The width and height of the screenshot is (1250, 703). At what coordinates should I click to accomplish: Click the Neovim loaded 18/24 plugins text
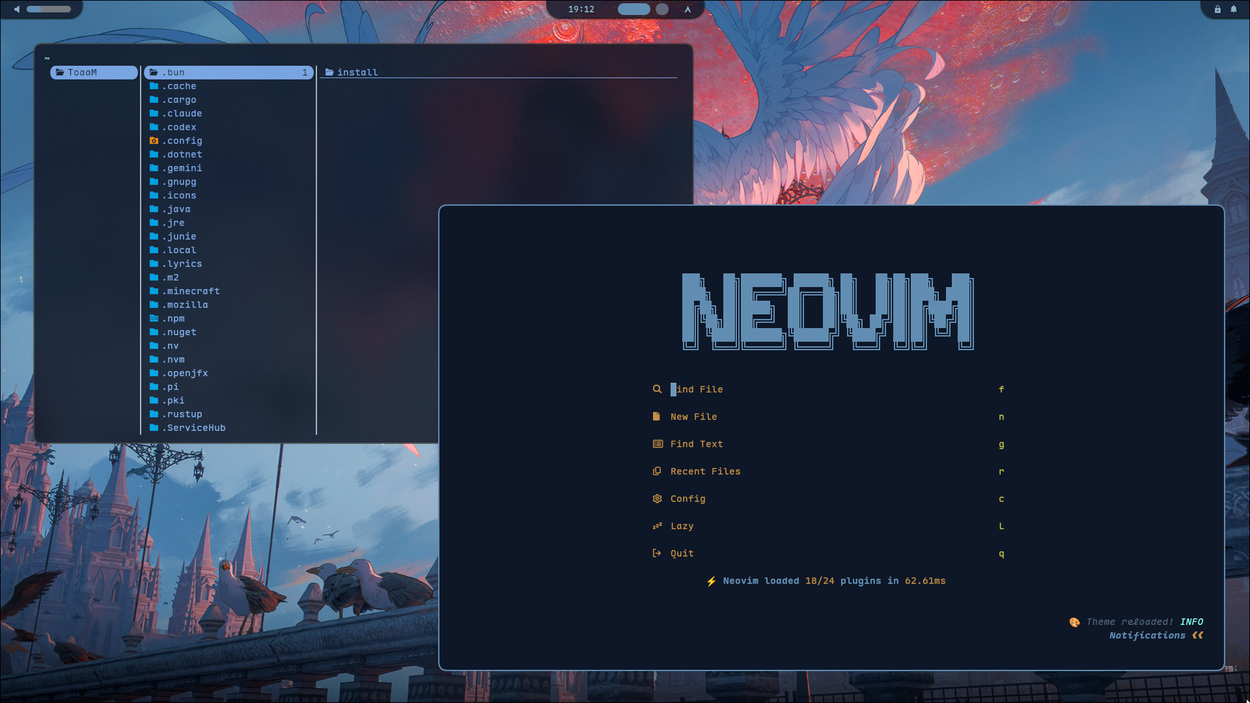click(834, 581)
